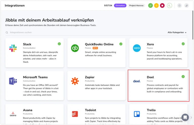194x125 pixels.
Task: Click the Slack description starting Stemple dich ein
Action: 40,57
